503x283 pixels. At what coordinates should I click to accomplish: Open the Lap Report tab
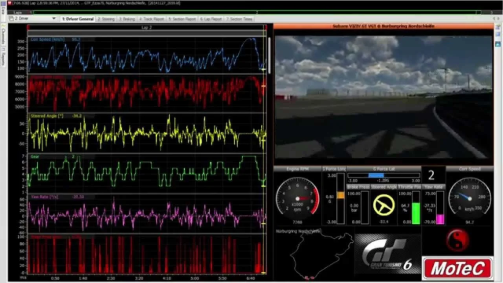211,19
